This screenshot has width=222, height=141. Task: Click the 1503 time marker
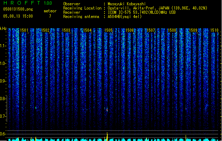pyautogui.click(x=66, y=30)
